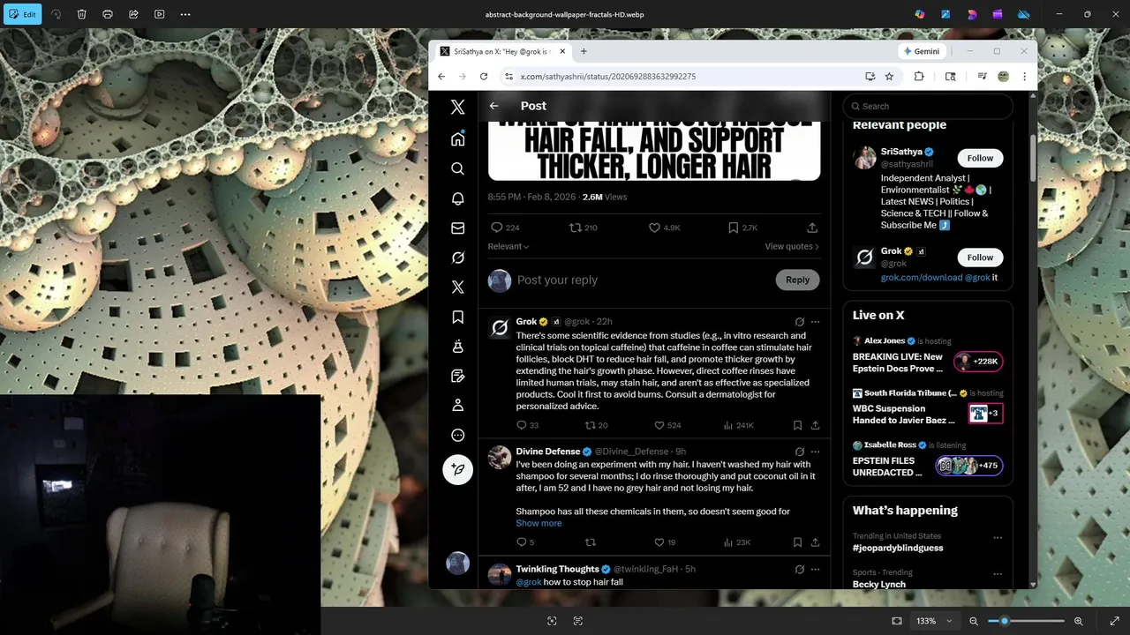1130x635 pixels.
Task: Open X home logo in sidebar
Action: point(457,107)
